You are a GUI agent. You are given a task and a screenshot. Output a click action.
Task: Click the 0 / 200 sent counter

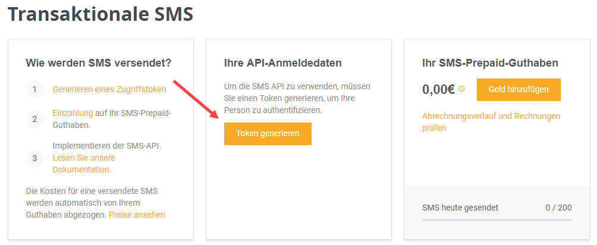558,208
